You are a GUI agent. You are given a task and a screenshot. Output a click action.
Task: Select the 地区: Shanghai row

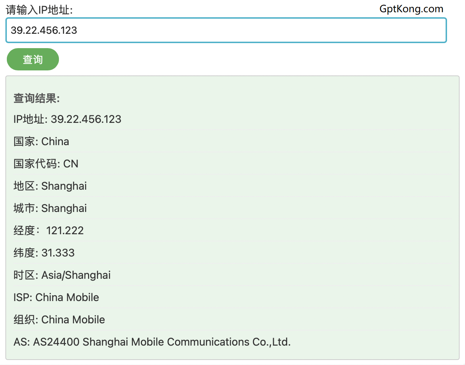[232, 186]
